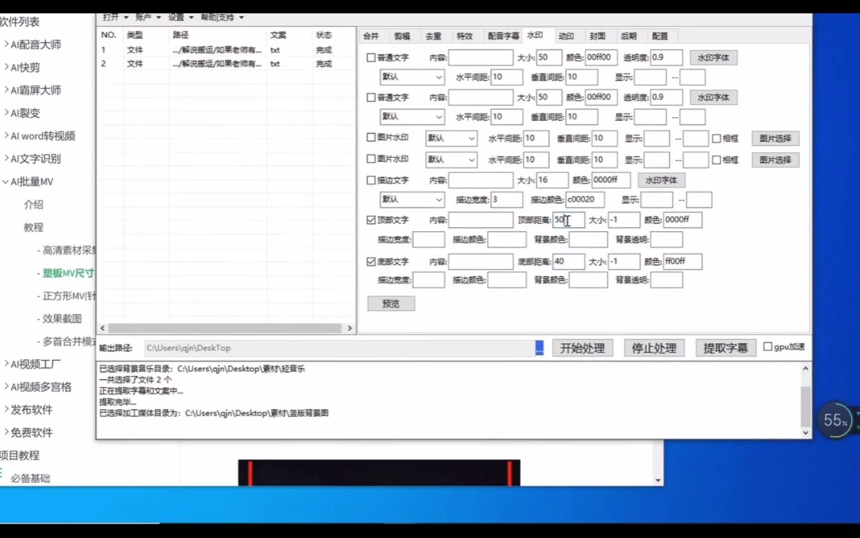Open 默认 dropdown under the second 普通文字
860x538 pixels.
[x=412, y=117]
